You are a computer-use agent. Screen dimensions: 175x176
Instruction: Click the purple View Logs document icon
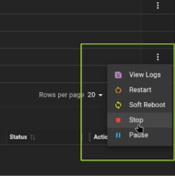coord(118,75)
